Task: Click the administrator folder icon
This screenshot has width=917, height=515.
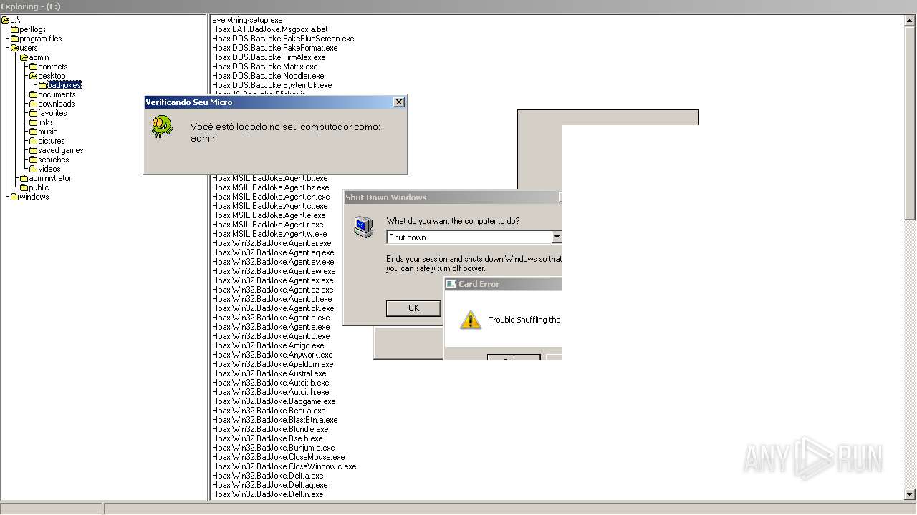Action: point(24,178)
